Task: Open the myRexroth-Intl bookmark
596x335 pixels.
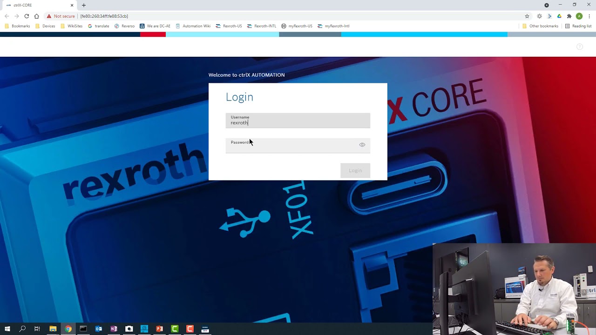Action: (x=333, y=26)
